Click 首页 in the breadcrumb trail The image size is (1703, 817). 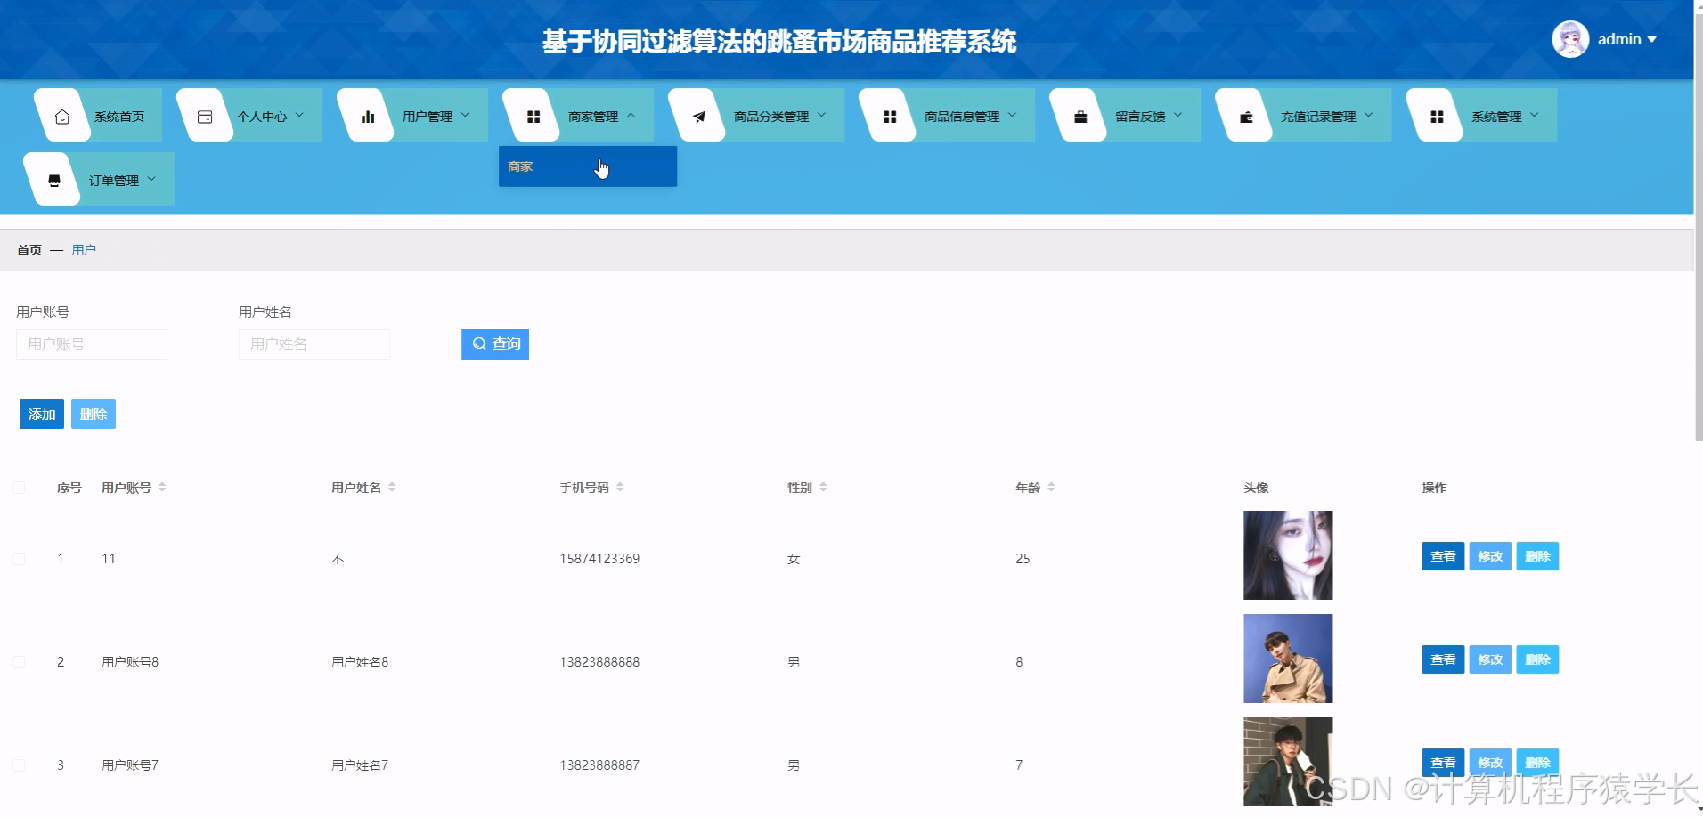(29, 249)
